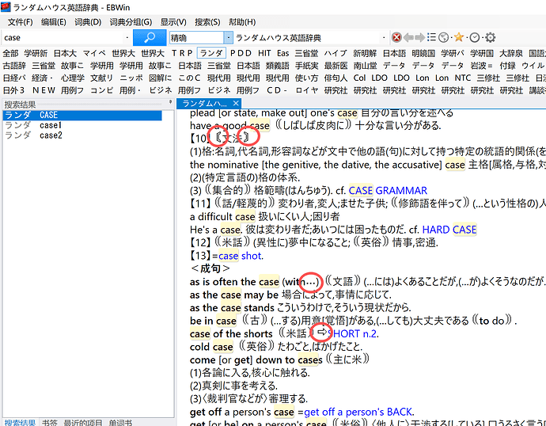
Task: Follow the case shot link
Action: (x=241, y=256)
